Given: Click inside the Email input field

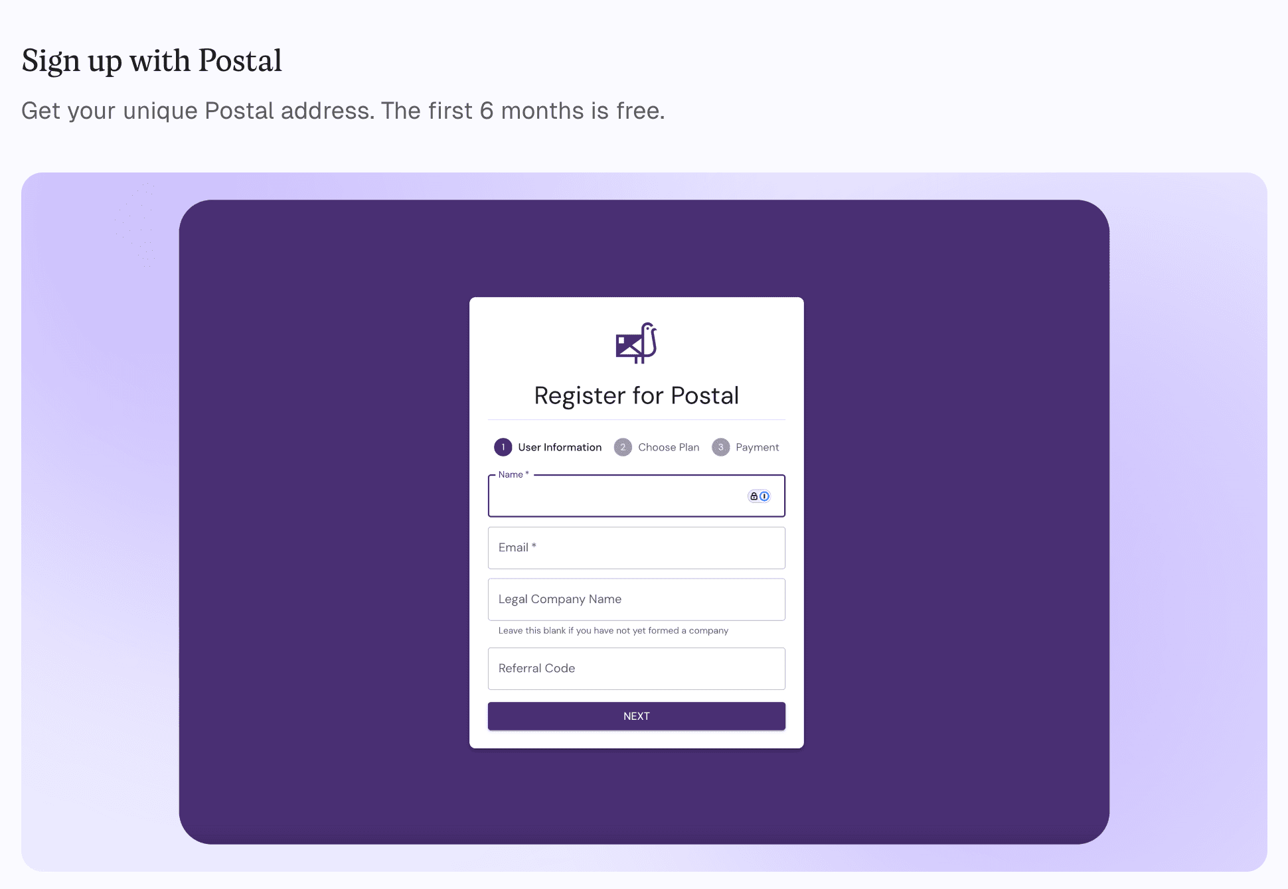Looking at the screenshot, I should point(636,547).
